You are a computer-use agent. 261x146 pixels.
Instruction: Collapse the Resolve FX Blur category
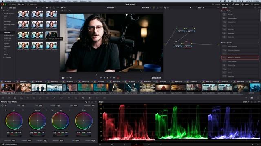(x=259, y=11)
